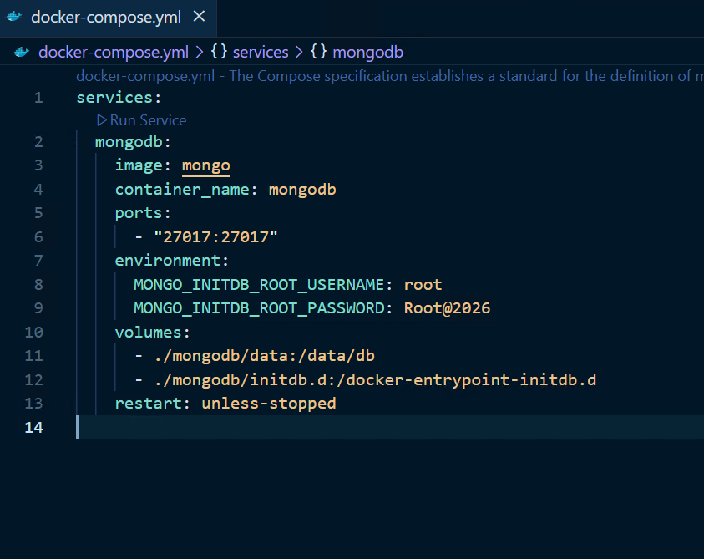Open the services breadcrumb dropdown
The image size is (704, 559).
pos(261,53)
